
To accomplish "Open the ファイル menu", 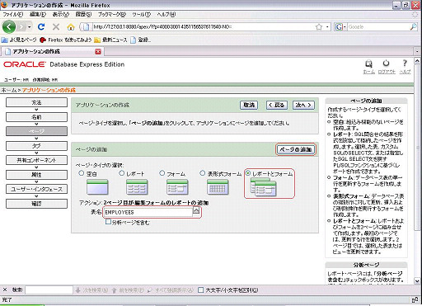I will pos(13,14).
